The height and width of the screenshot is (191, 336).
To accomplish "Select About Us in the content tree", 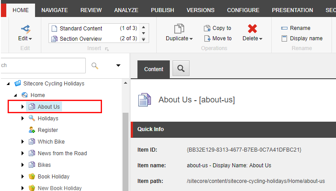I will pyautogui.click(x=49, y=107).
